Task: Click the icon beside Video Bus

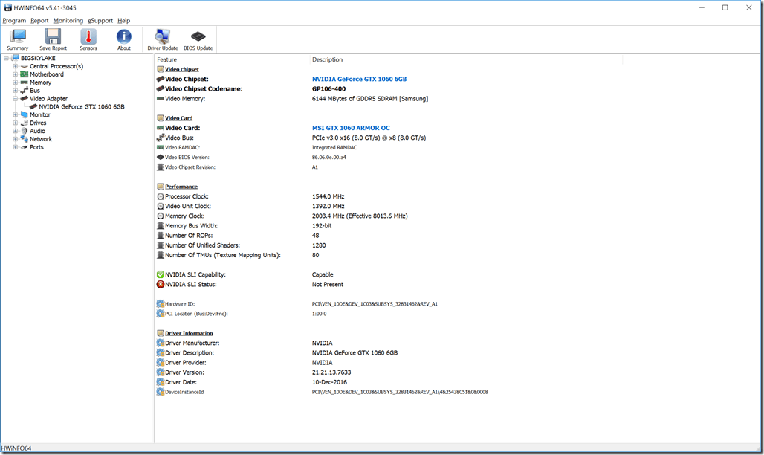Action: click(161, 138)
